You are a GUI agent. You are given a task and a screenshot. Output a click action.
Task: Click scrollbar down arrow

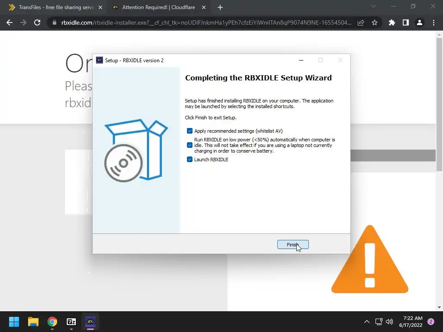coord(439,307)
